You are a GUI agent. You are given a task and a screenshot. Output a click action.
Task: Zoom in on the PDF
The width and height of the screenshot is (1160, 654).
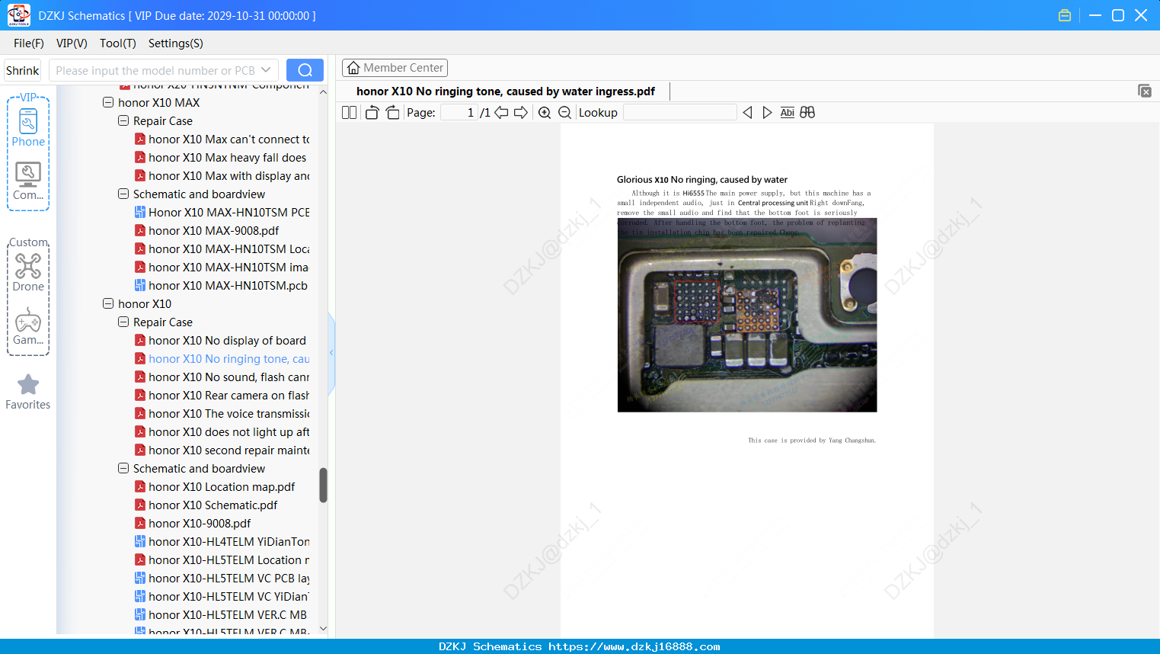pyautogui.click(x=545, y=112)
